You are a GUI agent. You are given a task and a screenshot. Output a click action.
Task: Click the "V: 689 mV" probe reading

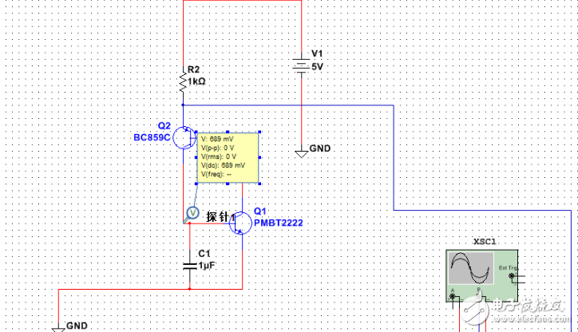coord(217,139)
